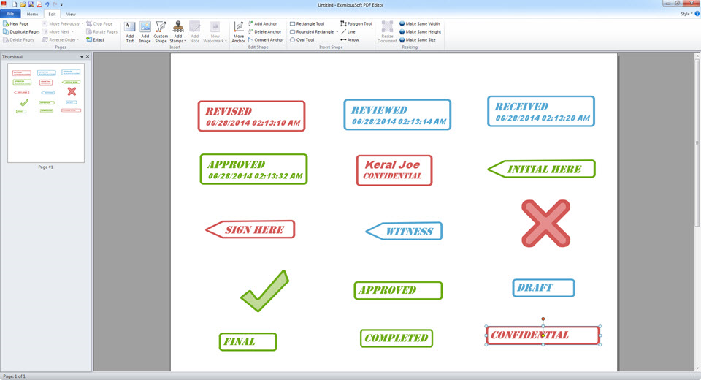Click the Open folder icon in quick access toolbar
701x380 pixels.
[23, 4]
